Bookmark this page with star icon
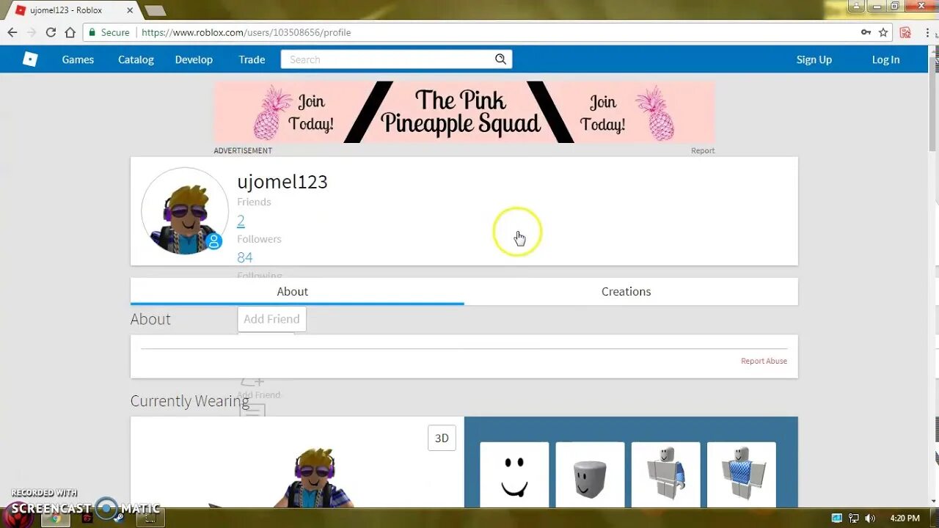Screen dimensions: 939x528 coord(883,32)
